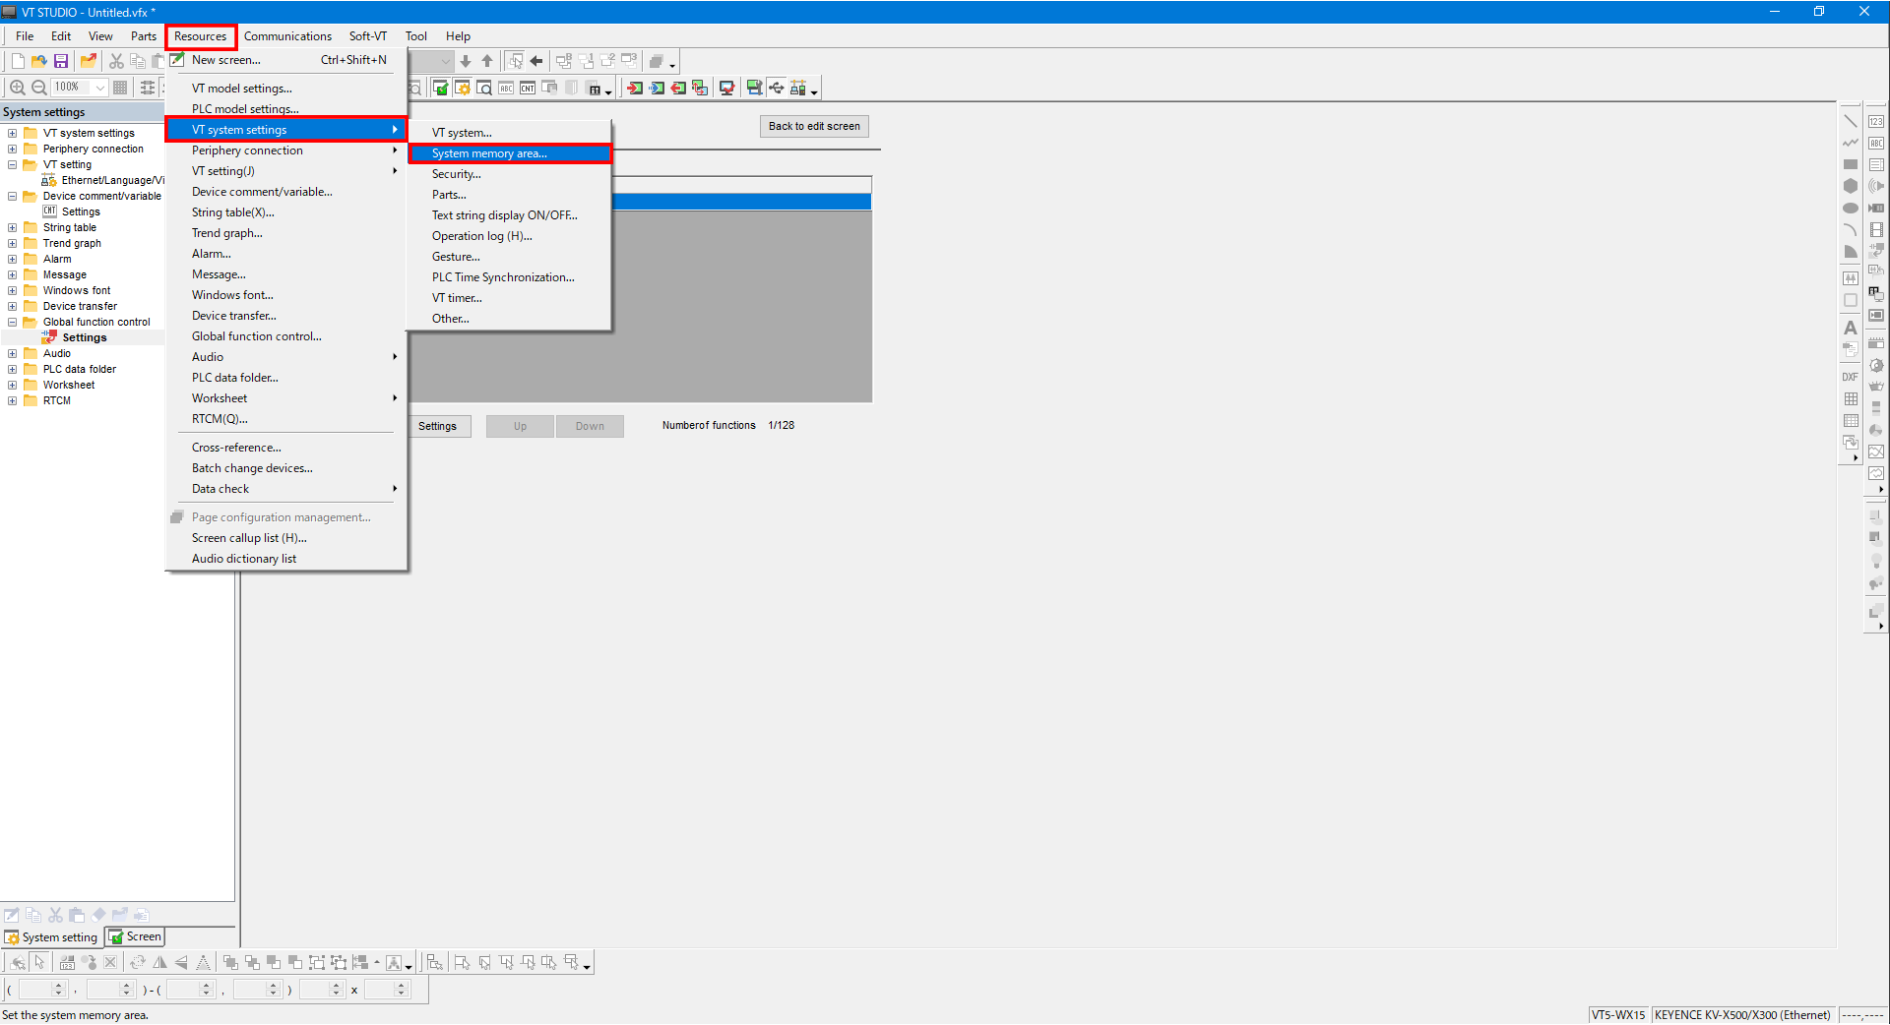Collapse the Global function control node

(x=13, y=322)
